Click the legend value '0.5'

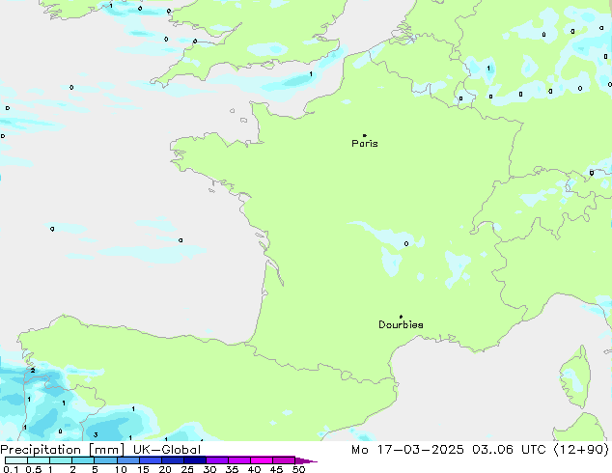tap(34, 469)
